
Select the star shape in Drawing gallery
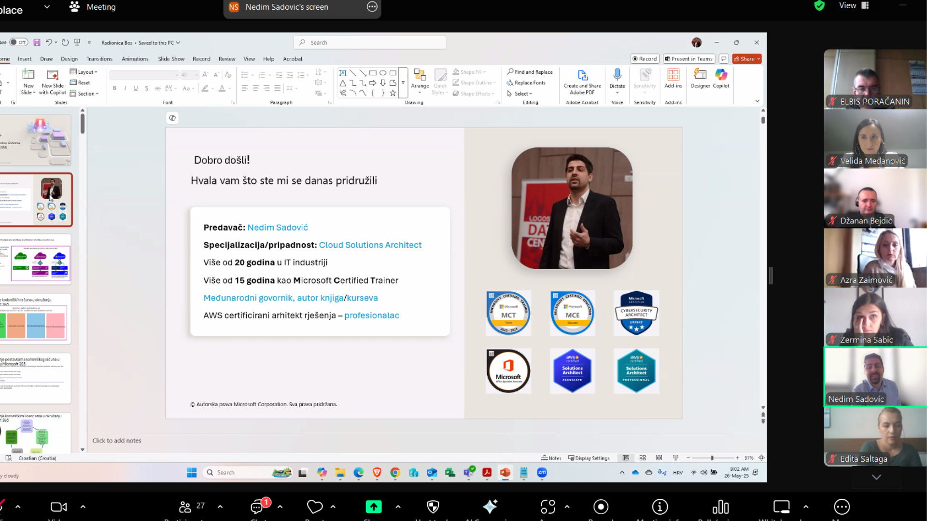click(x=393, y=93)
